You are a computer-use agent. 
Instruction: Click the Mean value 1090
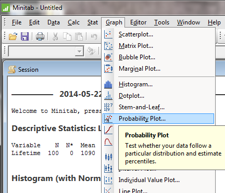[88, 153]
